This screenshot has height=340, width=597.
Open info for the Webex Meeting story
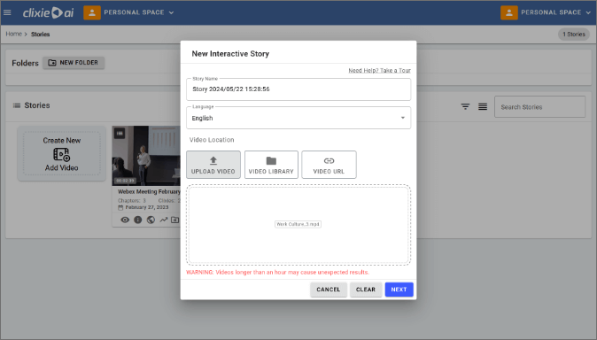click(x=138, y=220)
